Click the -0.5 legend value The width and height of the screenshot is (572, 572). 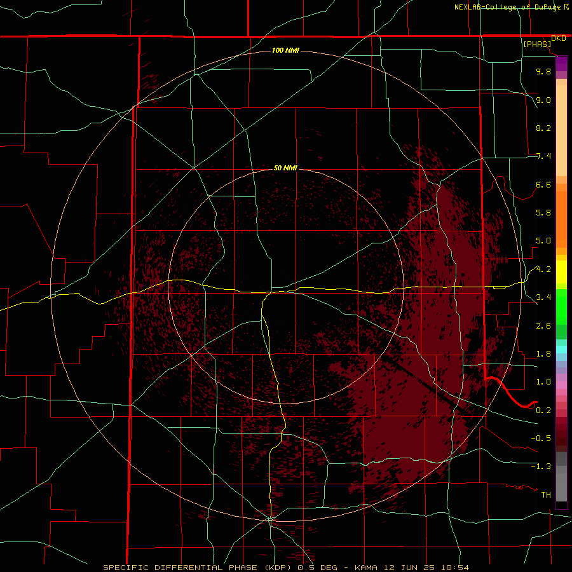pyautogui.click(x=541, y=439)
